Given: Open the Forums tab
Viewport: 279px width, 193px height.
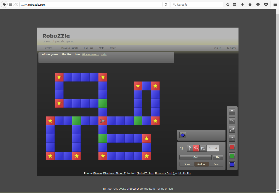Looking at the screenshot, I should point(88,48).
